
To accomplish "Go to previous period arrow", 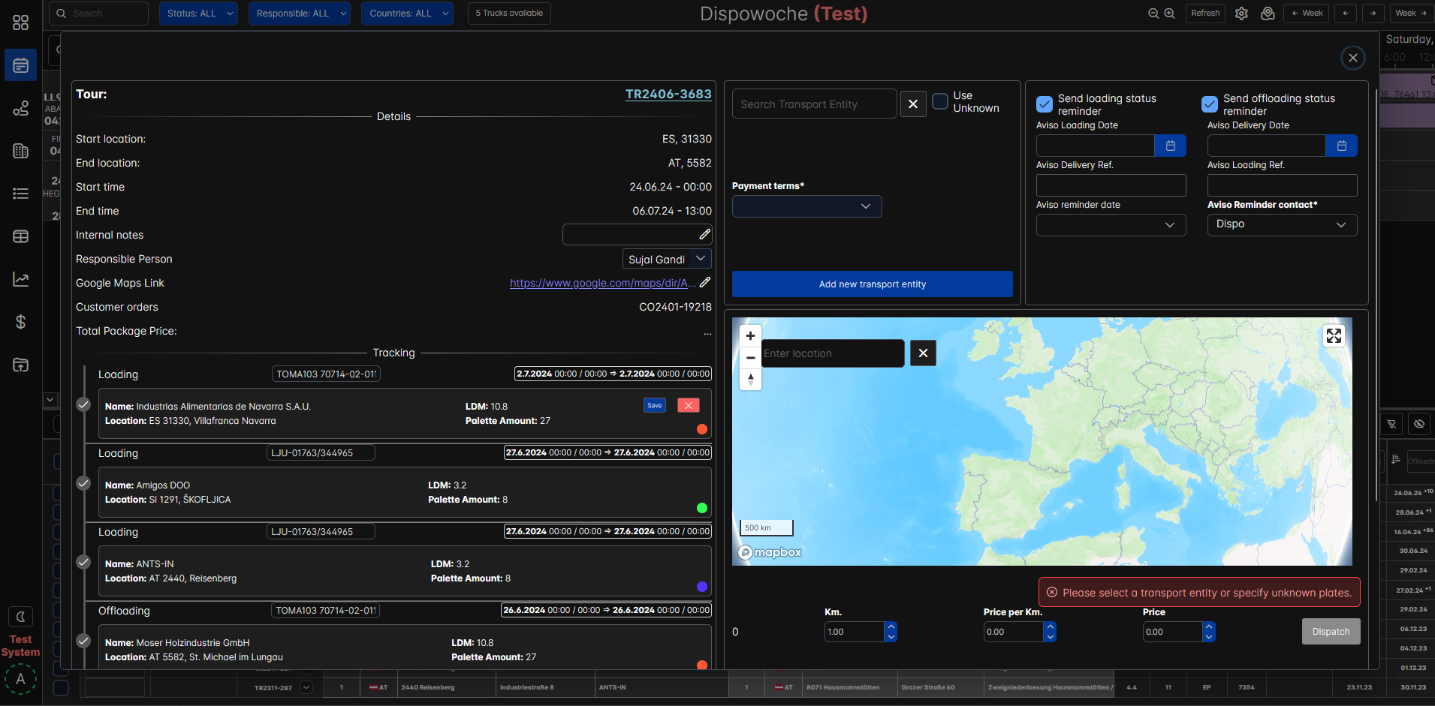I will tap(1345, 14).
